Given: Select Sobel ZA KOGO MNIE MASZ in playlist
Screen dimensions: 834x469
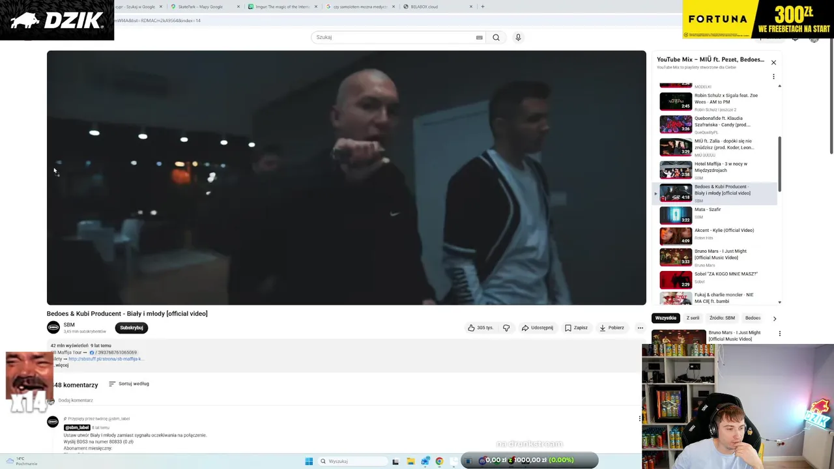Looking at the screenshot, I should coord(714,279).
